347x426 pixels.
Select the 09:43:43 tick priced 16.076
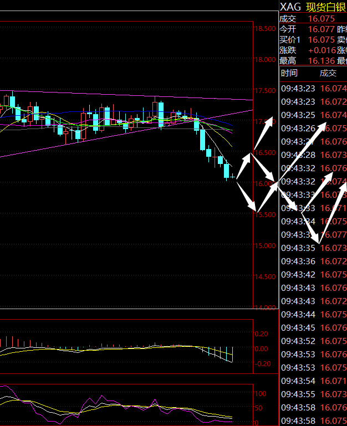coord(314,288)
